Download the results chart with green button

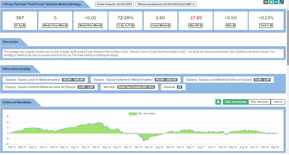click(218, 102)
